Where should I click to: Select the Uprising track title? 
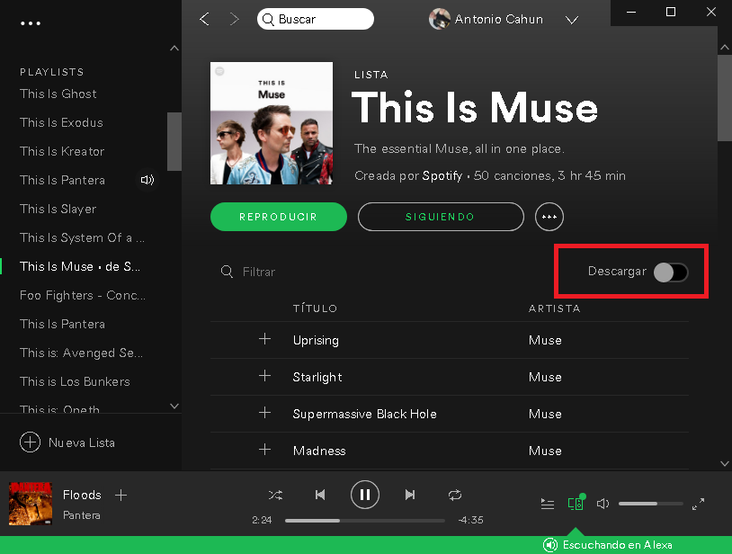[316, 340]
